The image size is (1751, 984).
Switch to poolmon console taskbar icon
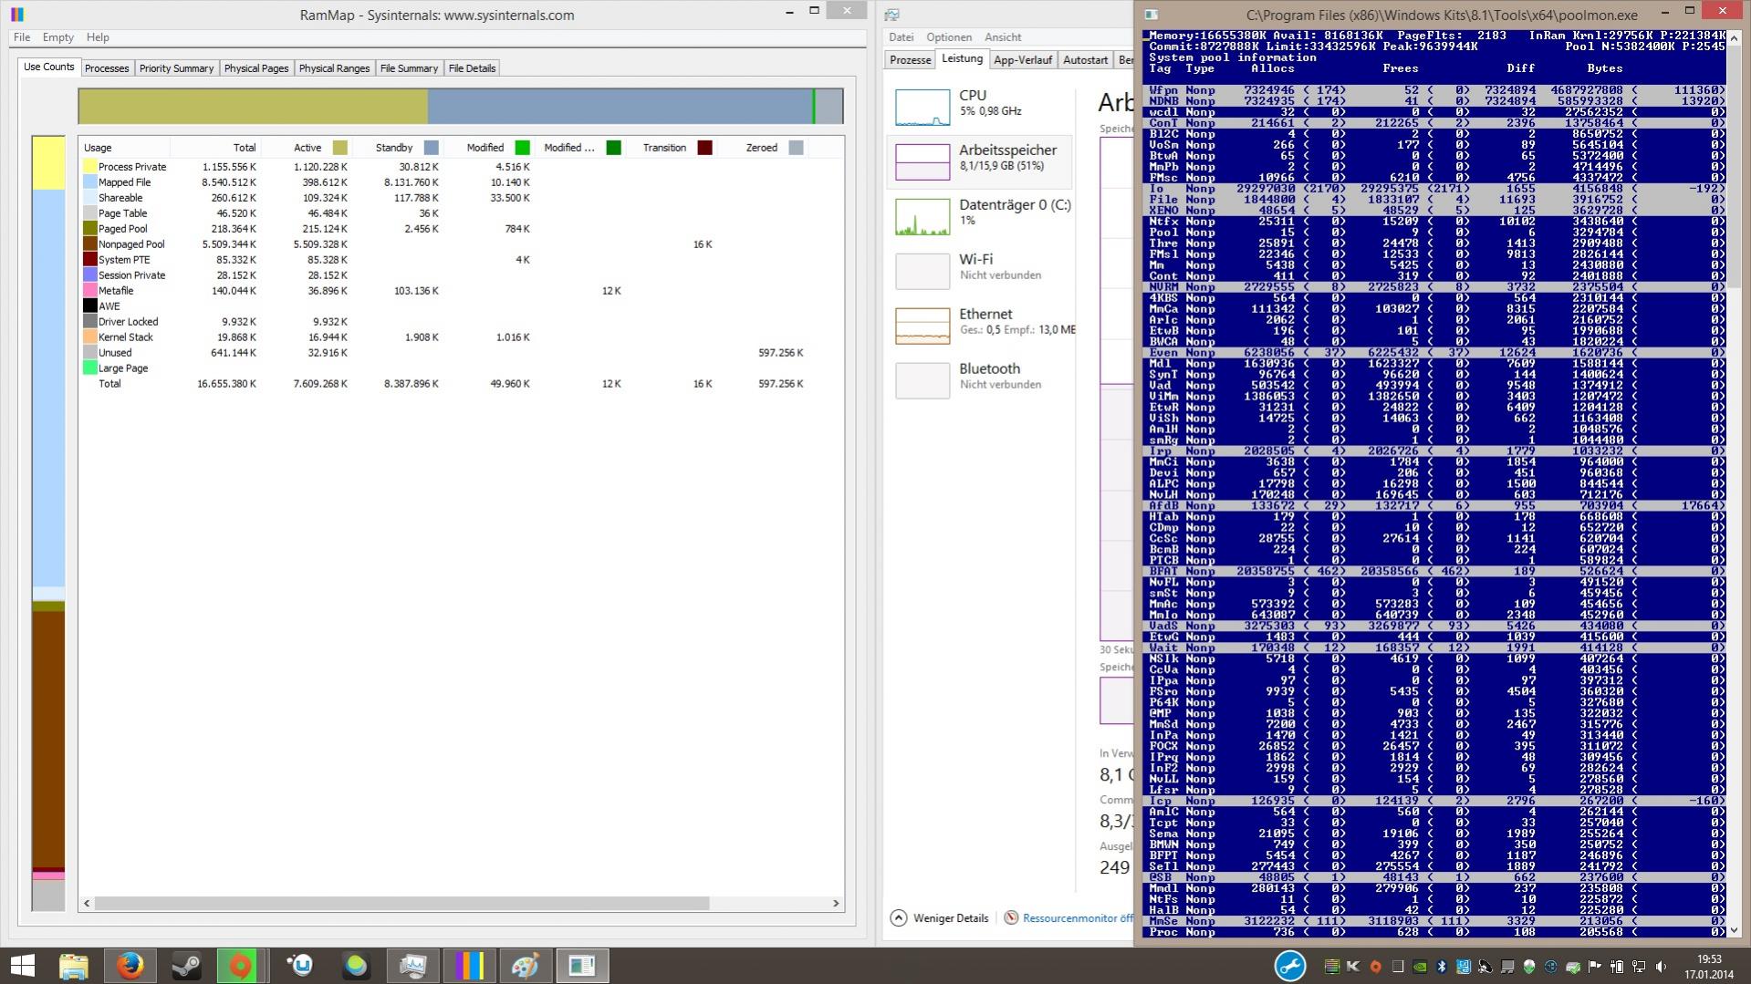tap(582, 966)
